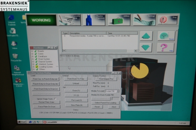This screenshot has width=196, height=130.
Task: Enable the Ignore Stage Tests checkbox
Action: click(x=55, y=99)
